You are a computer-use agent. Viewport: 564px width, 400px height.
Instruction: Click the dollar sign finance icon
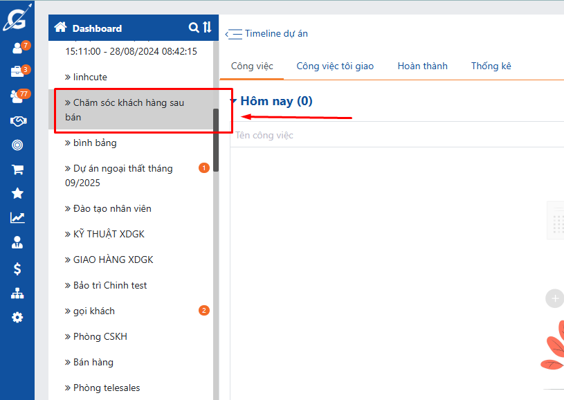point(17,268)
